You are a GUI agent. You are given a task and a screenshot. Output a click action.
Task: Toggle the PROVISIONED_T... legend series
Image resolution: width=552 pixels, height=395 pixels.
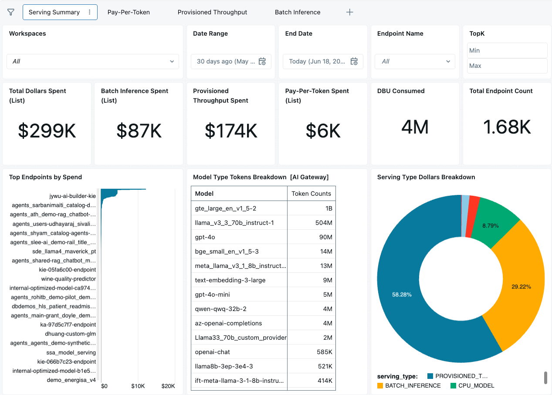tap(457, 376)
